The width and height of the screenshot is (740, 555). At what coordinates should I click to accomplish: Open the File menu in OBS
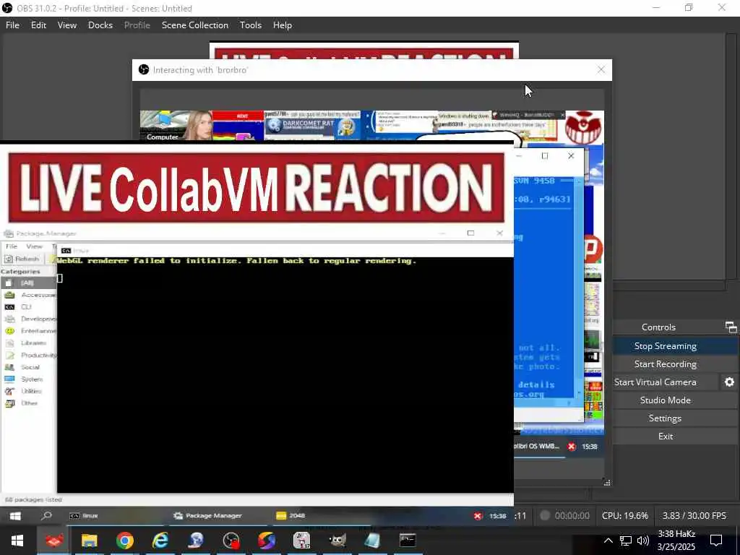click(x=12, y=25)
